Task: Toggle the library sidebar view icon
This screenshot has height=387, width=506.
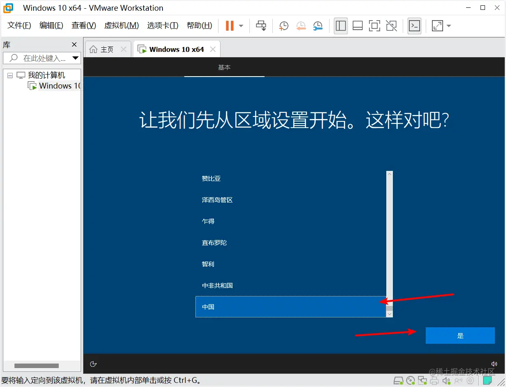Action: coord(341,26)
